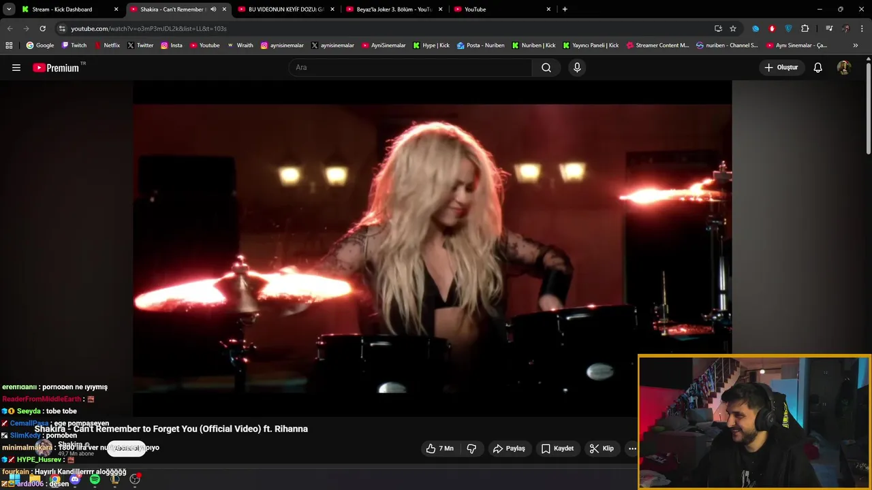
Task: Create a clip with Klip button
Action: (x=602, y=448)
